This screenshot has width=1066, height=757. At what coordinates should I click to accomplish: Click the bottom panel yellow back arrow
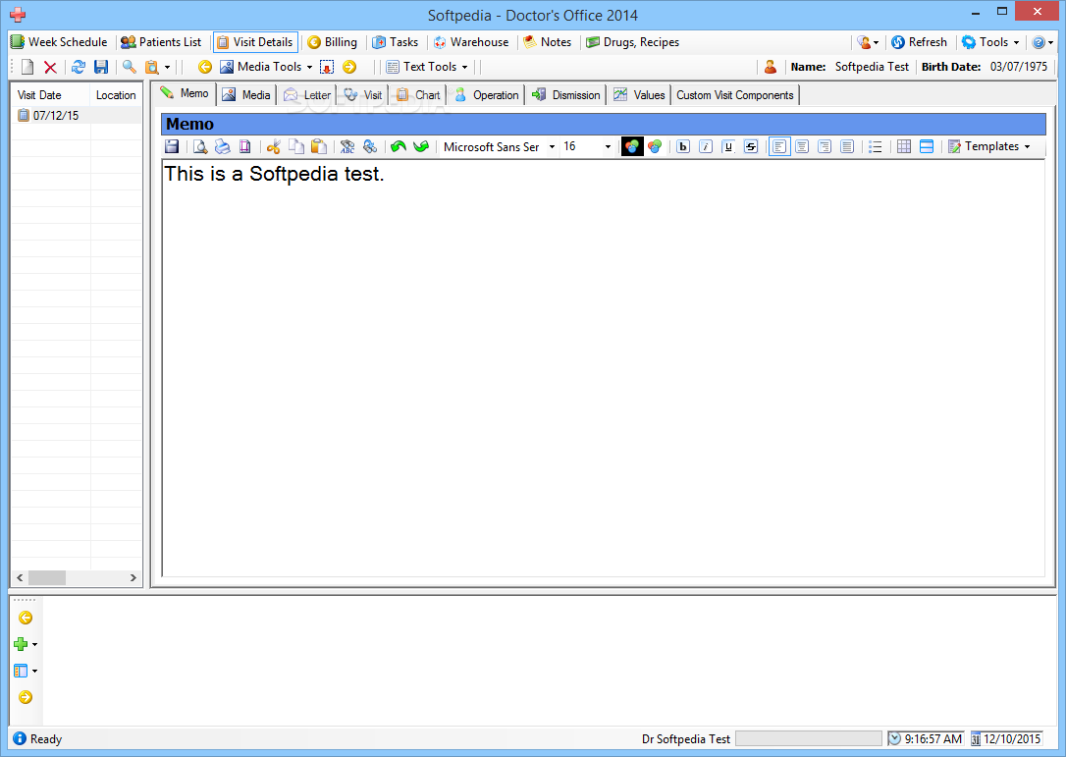pos(26,618)
